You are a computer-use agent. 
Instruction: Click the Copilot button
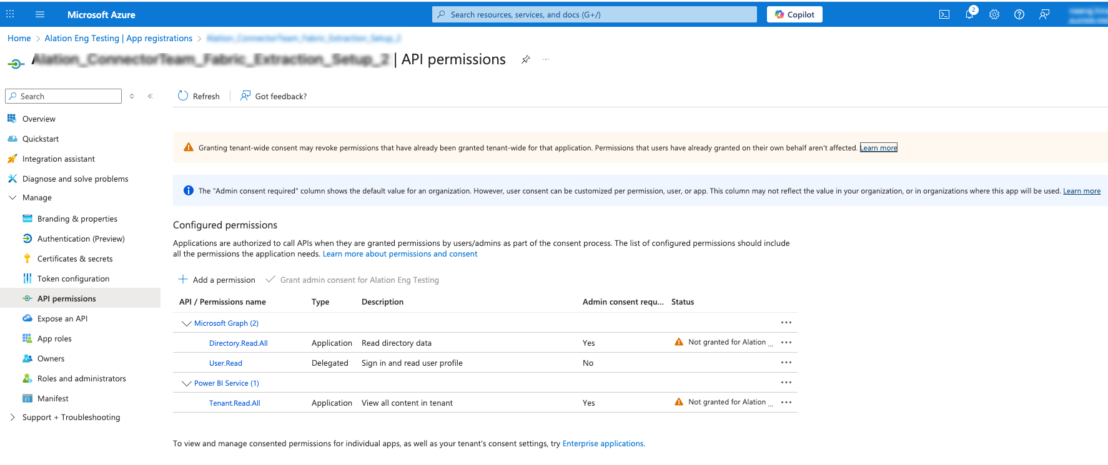click(x=794, y=14)
